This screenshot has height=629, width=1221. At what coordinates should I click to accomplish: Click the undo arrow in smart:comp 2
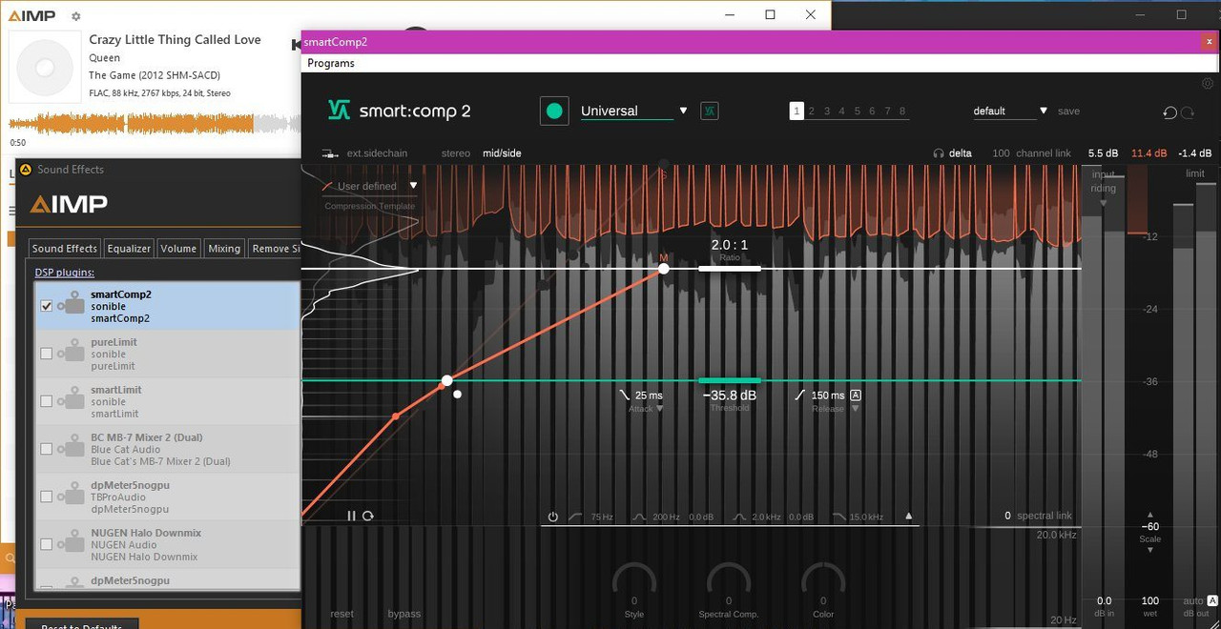point(1169,112)
